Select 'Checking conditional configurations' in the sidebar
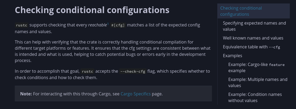 241,11
